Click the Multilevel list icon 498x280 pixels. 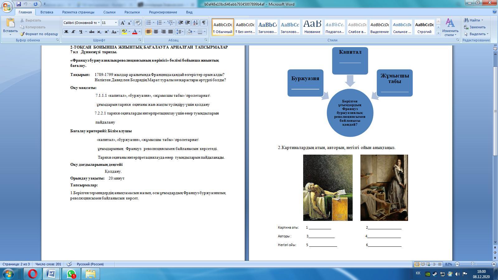170,23
